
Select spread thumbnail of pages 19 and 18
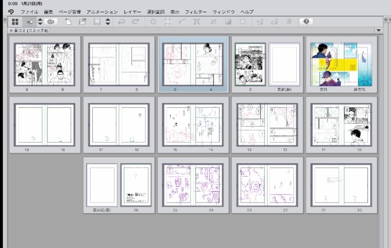pos(45,125)
